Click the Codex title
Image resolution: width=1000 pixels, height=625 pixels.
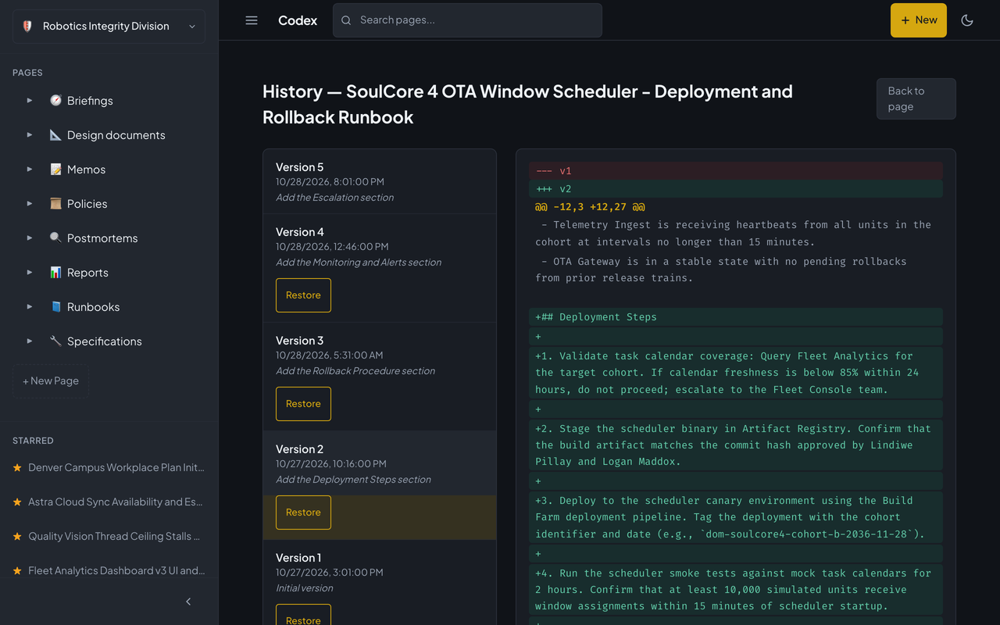point(298,20)
